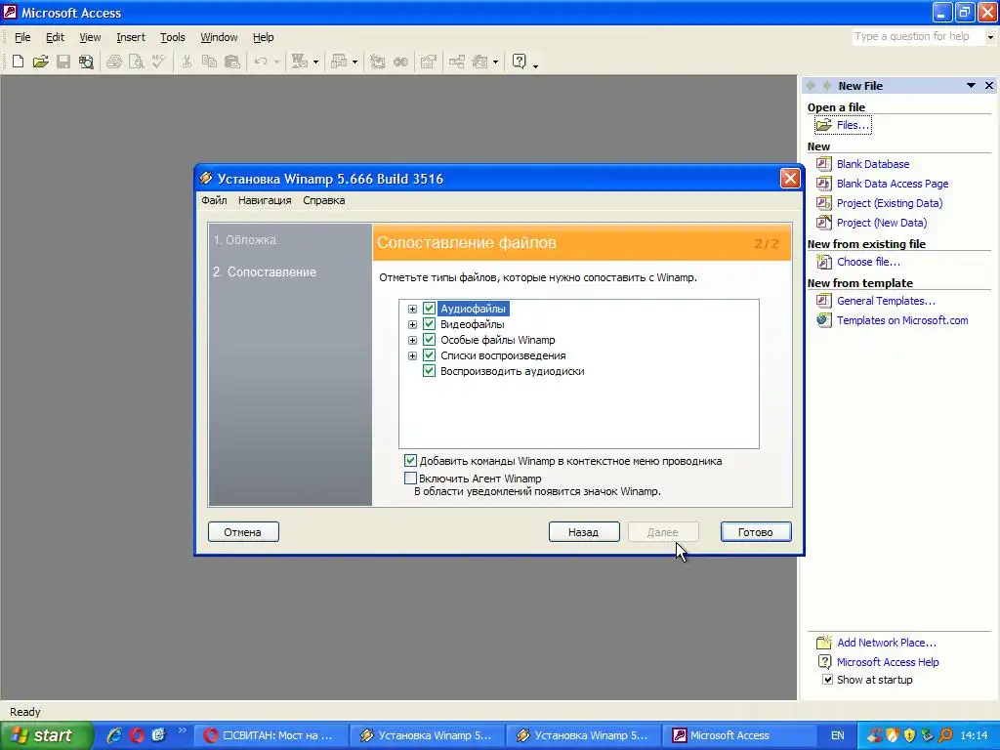
Task: Open the New File task pane dropdown menu
Action: click(971, 86)
